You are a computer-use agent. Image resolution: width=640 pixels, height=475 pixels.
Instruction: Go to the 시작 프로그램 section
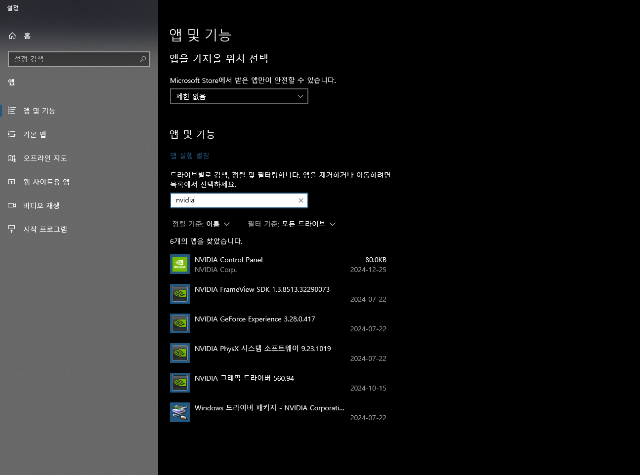click(79, 229)
